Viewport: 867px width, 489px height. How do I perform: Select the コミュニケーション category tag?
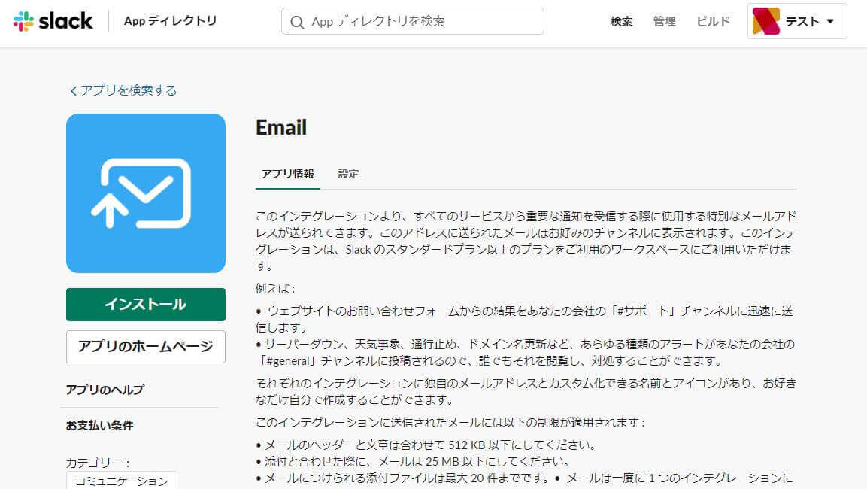click(122, 480)
